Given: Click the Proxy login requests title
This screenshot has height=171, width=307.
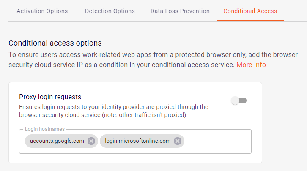Looking at the screenshot, I should [x=50, y=97].
